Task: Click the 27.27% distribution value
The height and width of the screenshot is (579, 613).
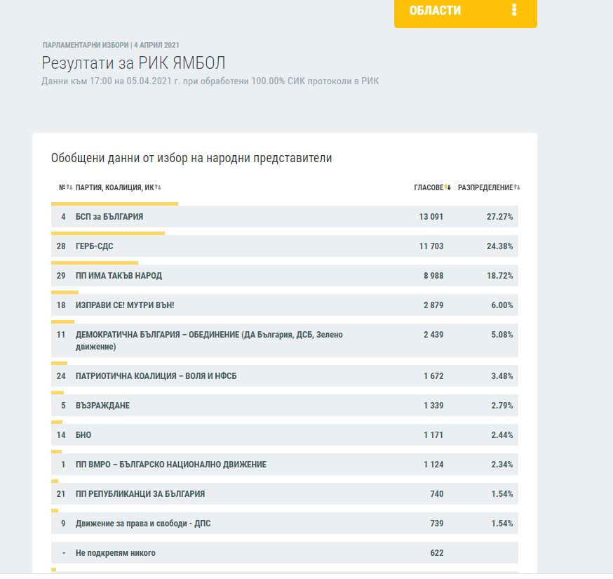Action: [499, 217]
